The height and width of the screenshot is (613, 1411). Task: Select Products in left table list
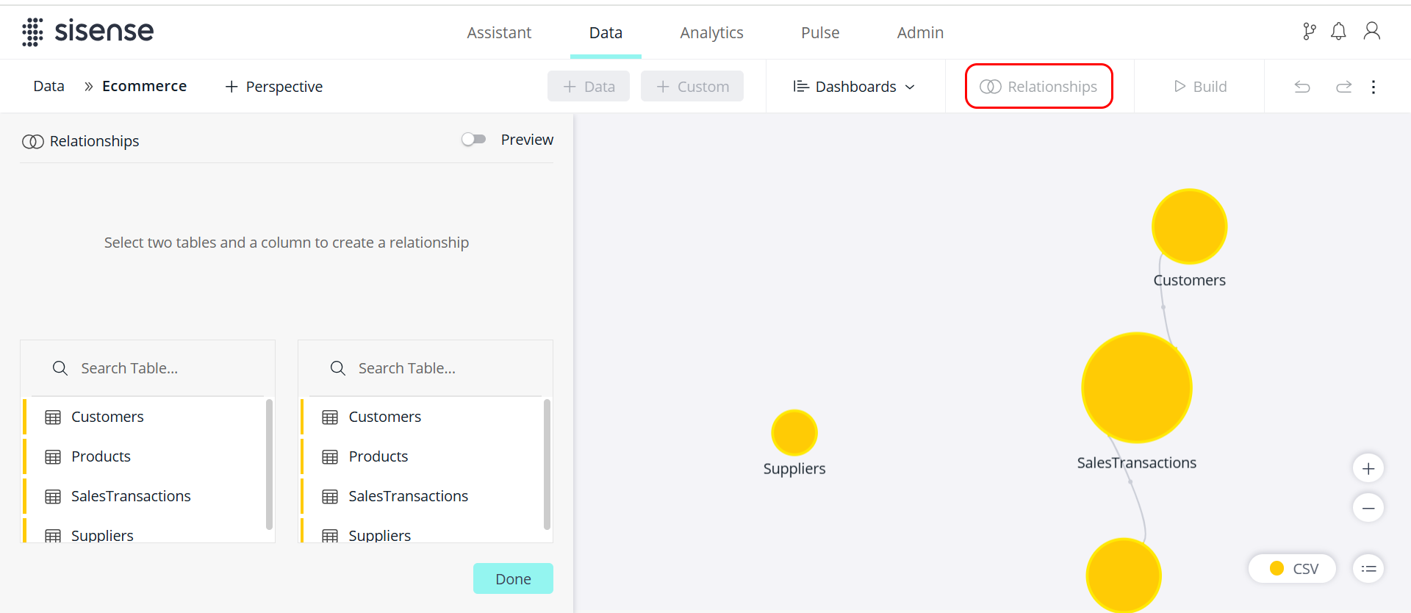144,456
